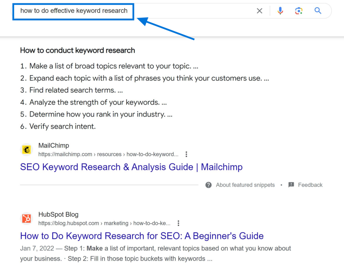The width and height of the screenshot is (344, 276).
Task: Click the HubSpot Blog favicon
Action: (x=26, y=219)
